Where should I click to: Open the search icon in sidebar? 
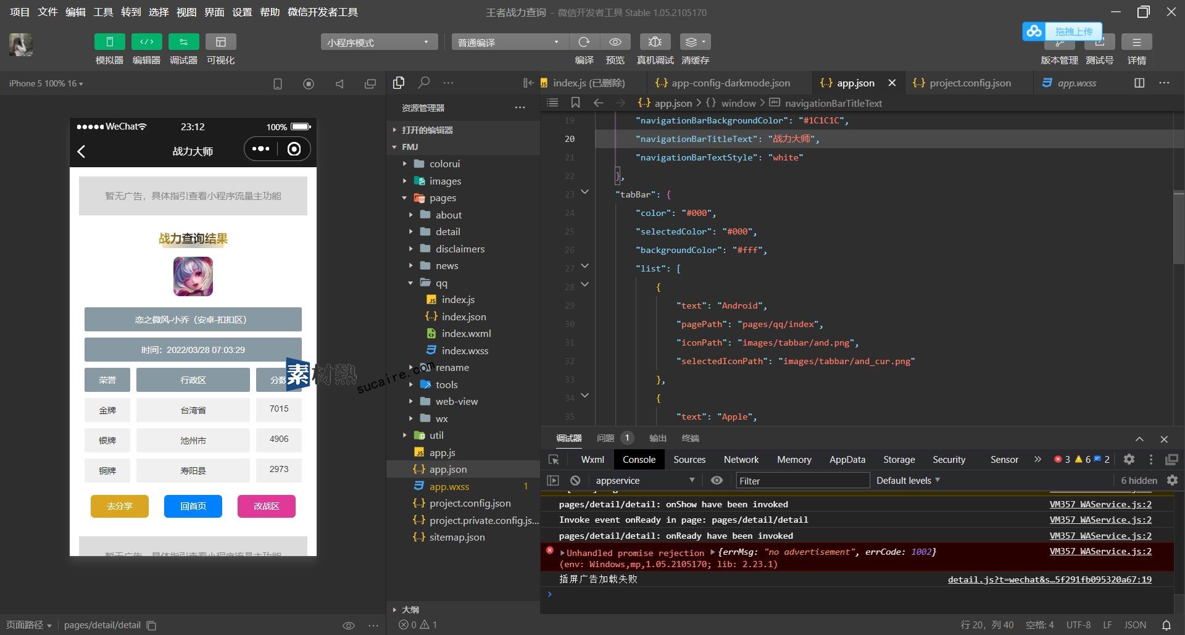point(423,83)
